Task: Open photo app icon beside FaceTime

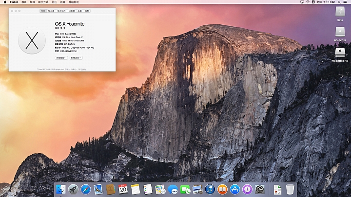Action: point(197,189)
